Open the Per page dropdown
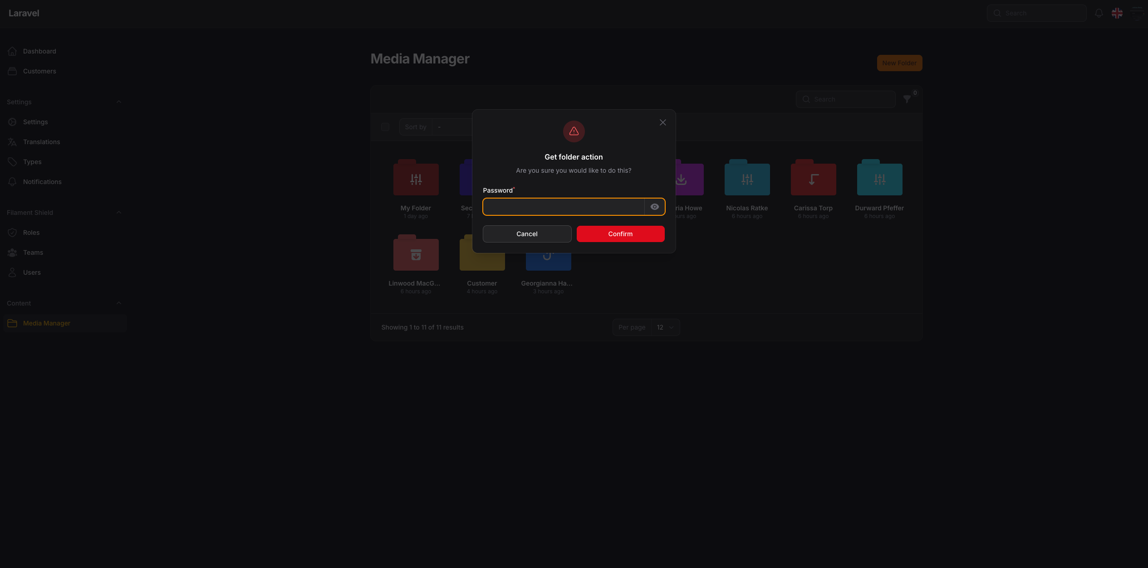 click(x=665, y=327)
